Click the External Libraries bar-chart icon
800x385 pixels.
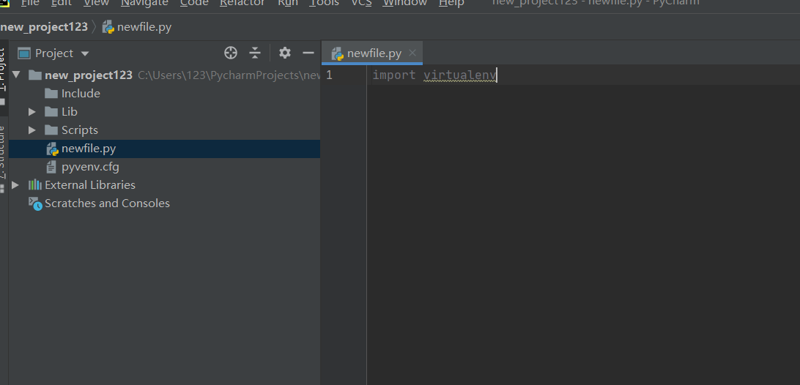point(34,184)
